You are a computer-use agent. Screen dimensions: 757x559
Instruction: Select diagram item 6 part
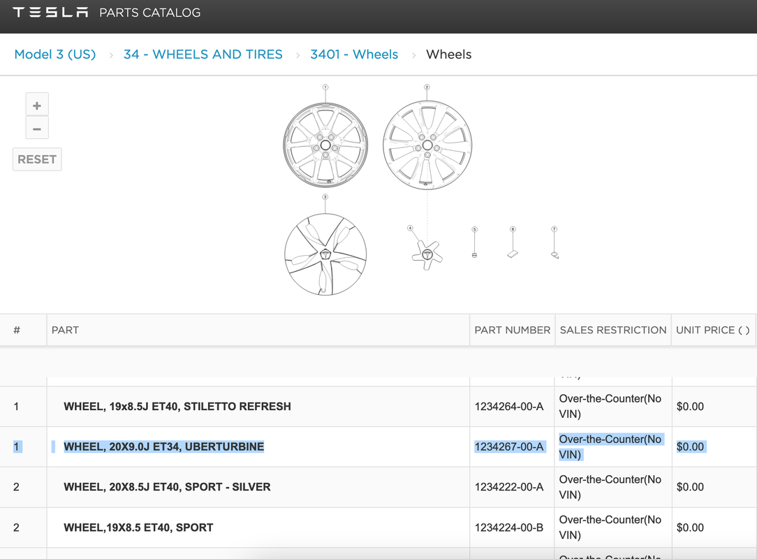pyautogui.click(x=513, y=254)
